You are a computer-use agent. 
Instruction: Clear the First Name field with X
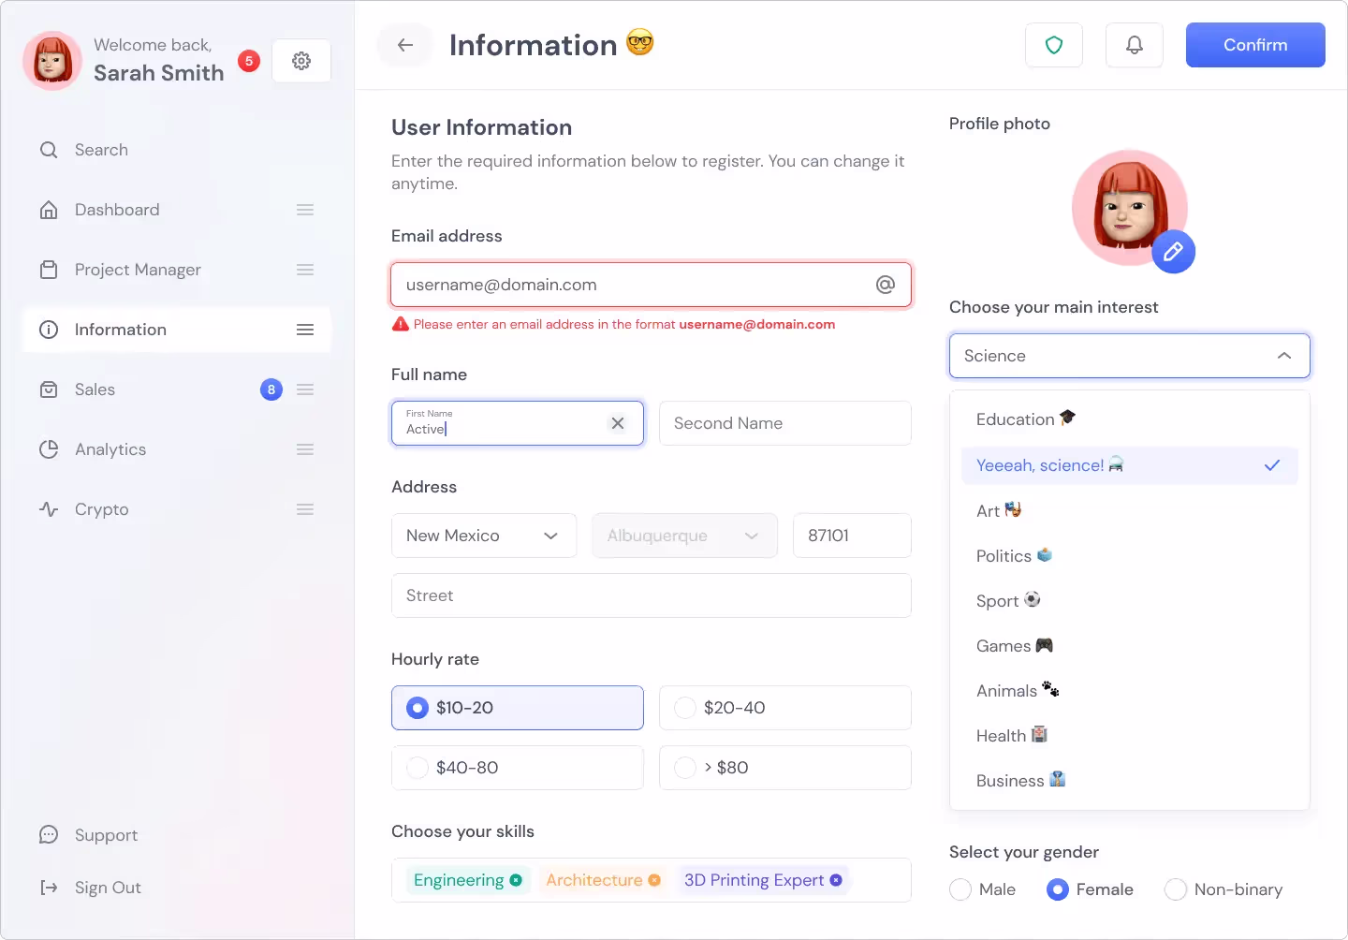tap(618, 423)
